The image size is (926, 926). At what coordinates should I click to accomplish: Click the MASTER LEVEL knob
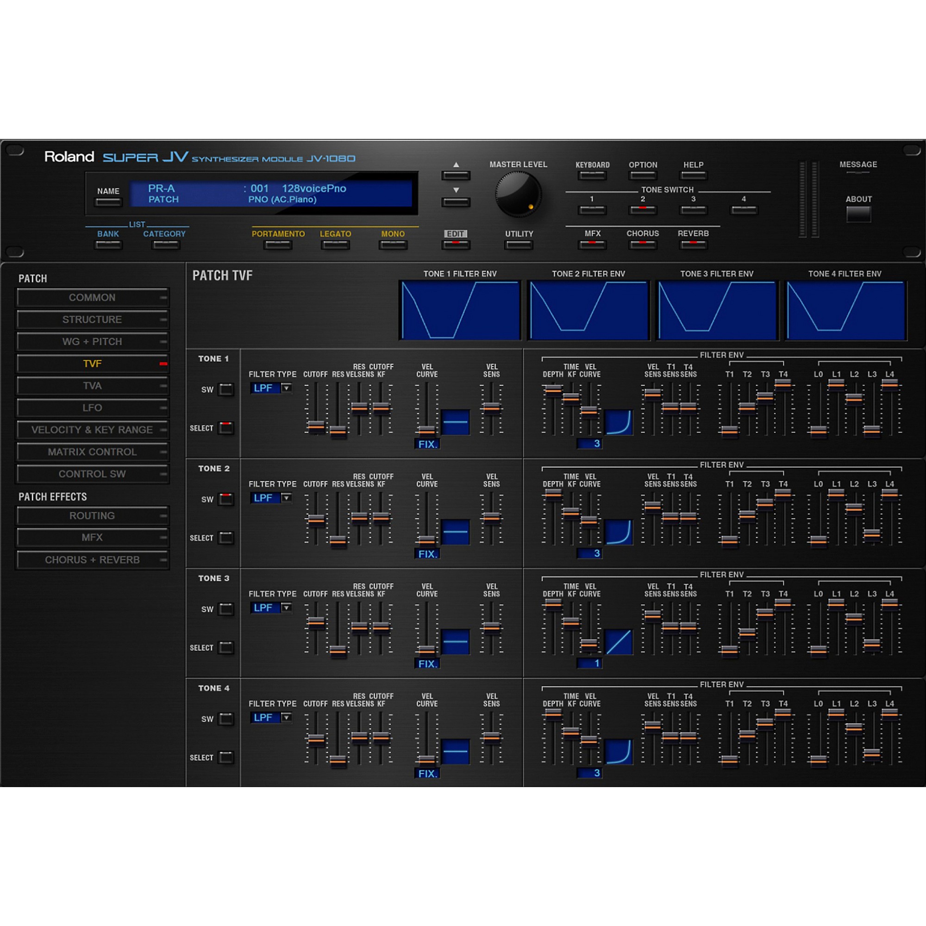tap(518, 194)
